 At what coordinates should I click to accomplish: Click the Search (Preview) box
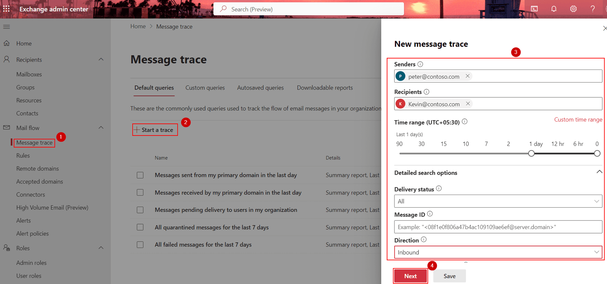pos(309,9)
